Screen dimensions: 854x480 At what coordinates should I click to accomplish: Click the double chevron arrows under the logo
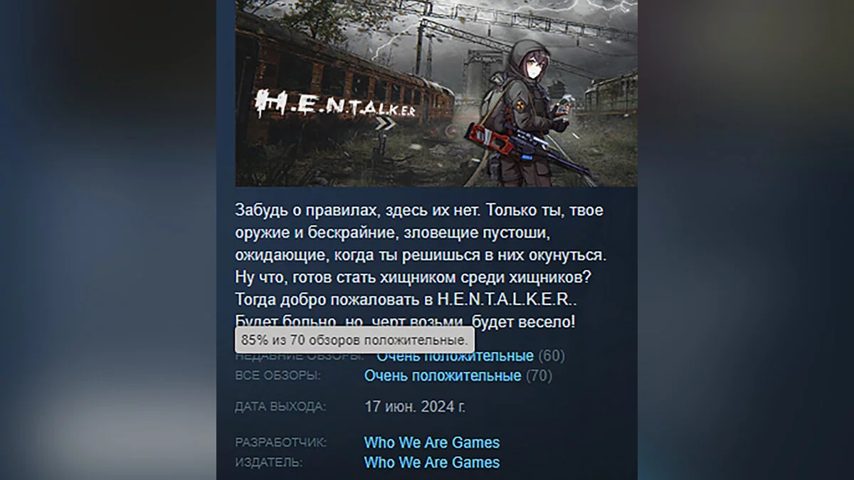[385, 123]
